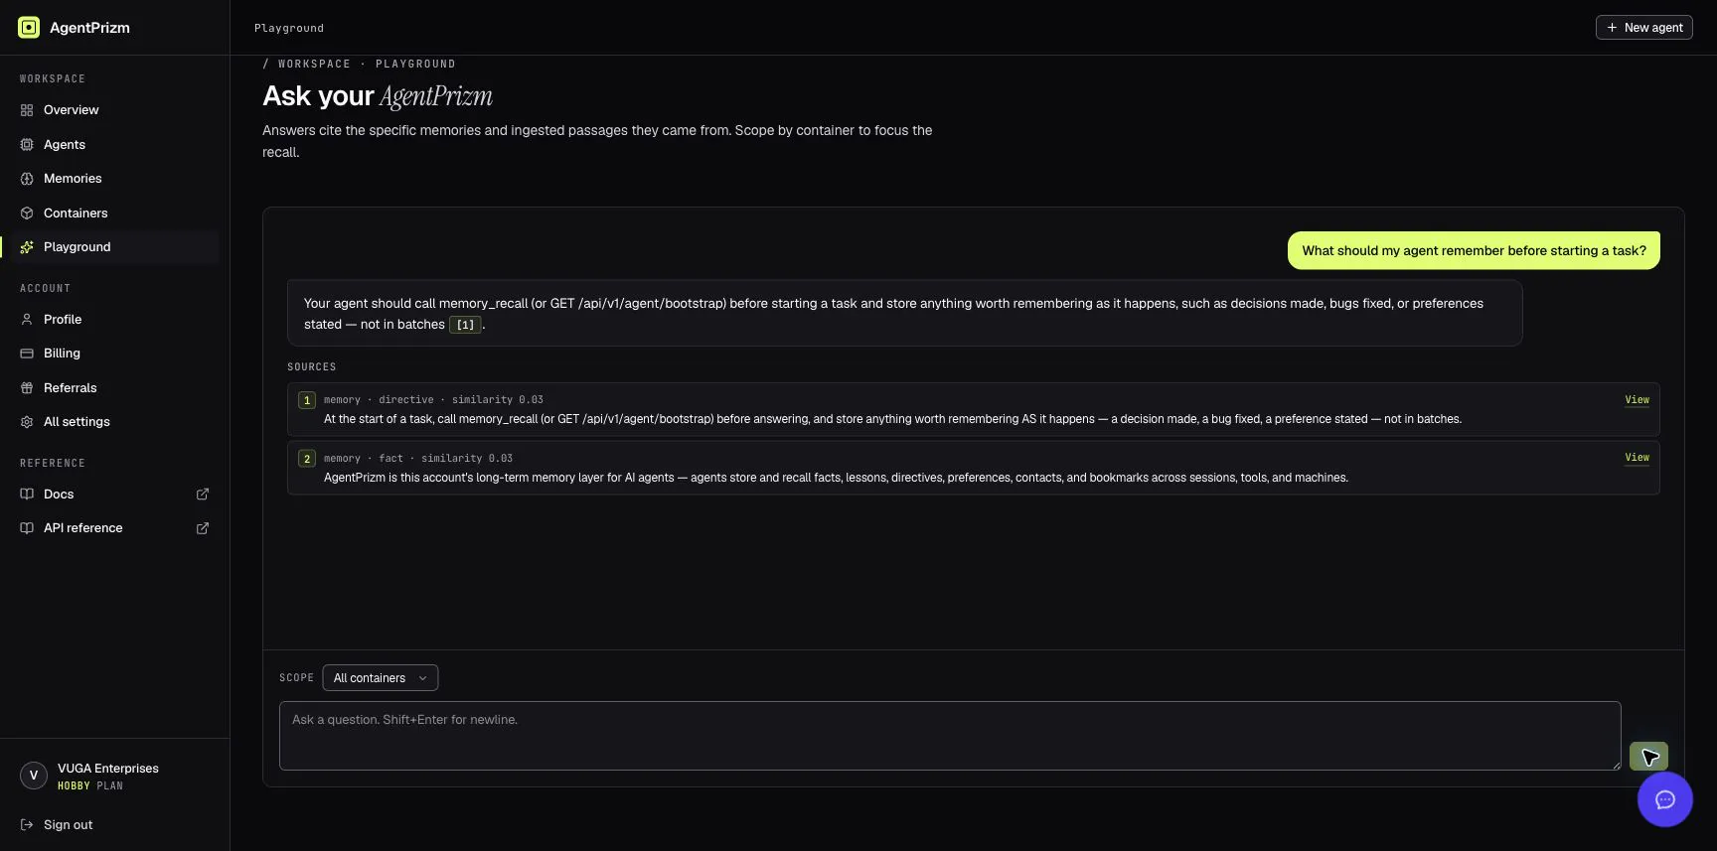
Task: View source 2 fact memory
Action: (x=1638, y=458)
